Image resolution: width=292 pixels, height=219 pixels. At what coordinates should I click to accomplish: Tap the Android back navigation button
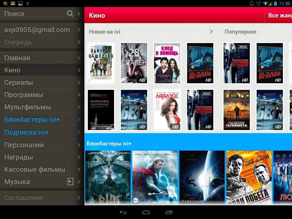[123, 212]
